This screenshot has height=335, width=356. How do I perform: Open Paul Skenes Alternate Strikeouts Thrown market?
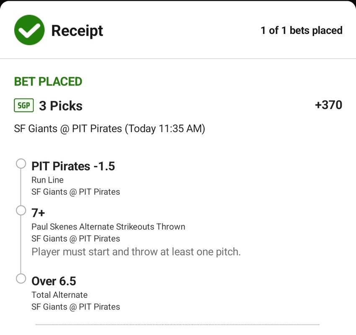coord(108,227)
